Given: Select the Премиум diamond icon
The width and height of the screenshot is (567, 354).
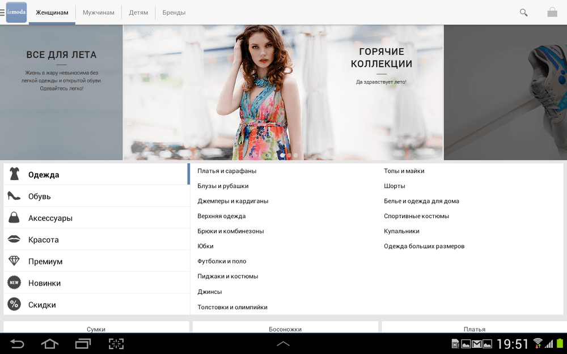Looking at the screenshot, I should pyautogui.click(x=14, y=261).
